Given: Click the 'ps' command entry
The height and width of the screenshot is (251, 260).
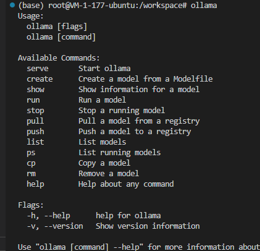Looking at the screenshot, I should click(31, 153).
